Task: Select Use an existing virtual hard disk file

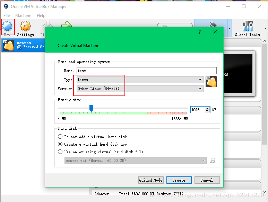Action: pyautogui.click(x=101, y=152)
